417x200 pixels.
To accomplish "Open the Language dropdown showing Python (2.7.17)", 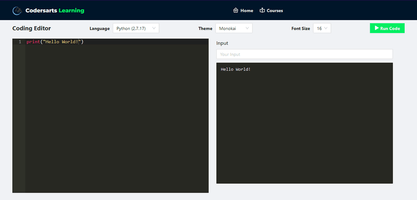I will point(136,29).
